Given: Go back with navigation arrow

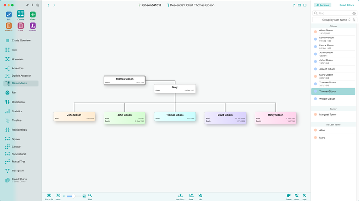Looking at the screenshot, I should (x=48, y=5).
